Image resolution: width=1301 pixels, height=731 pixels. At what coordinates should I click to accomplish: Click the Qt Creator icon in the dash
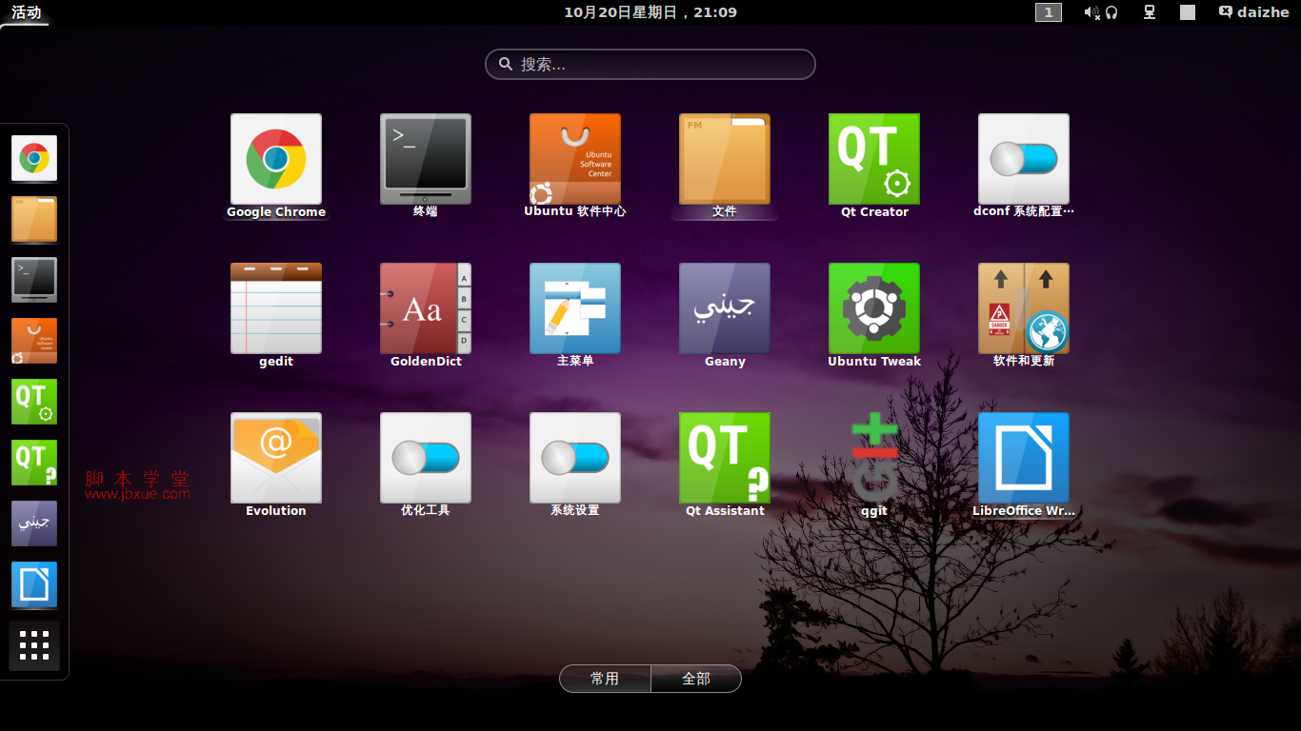click(34, 402)
